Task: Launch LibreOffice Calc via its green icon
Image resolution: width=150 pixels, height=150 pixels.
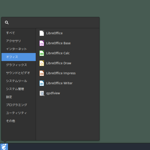Action: [42, 53]
